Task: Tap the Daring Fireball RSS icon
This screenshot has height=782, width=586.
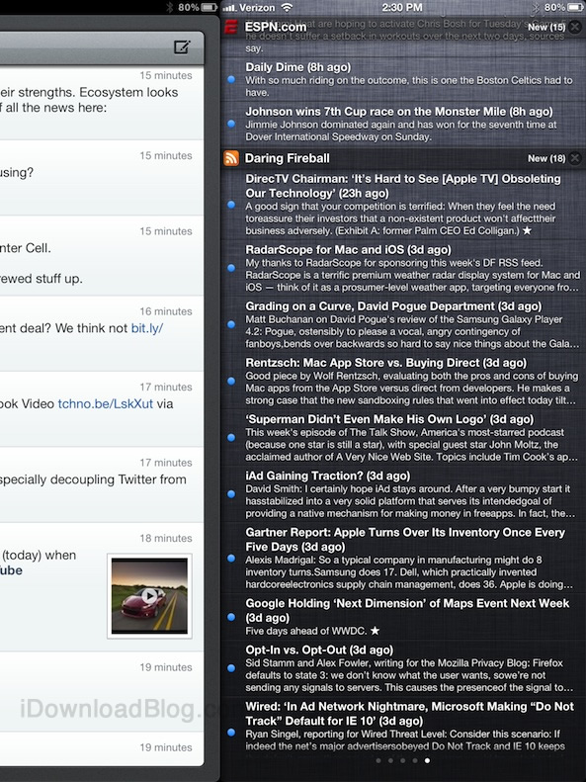Action: tap(231, 158)
